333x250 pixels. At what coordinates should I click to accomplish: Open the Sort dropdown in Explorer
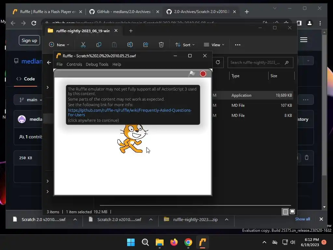click(x=185, y=45)
